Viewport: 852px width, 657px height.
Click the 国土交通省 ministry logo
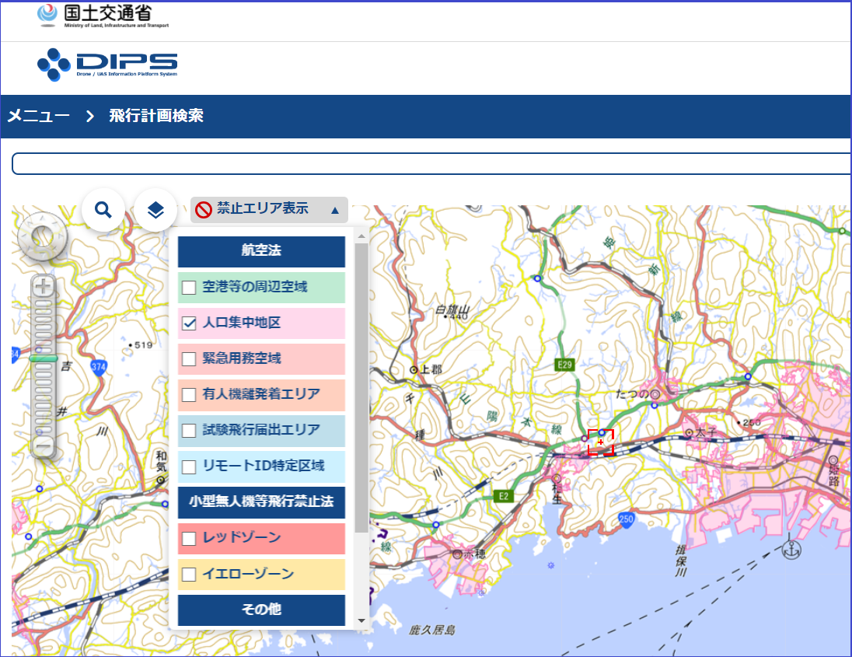point(103,16)
